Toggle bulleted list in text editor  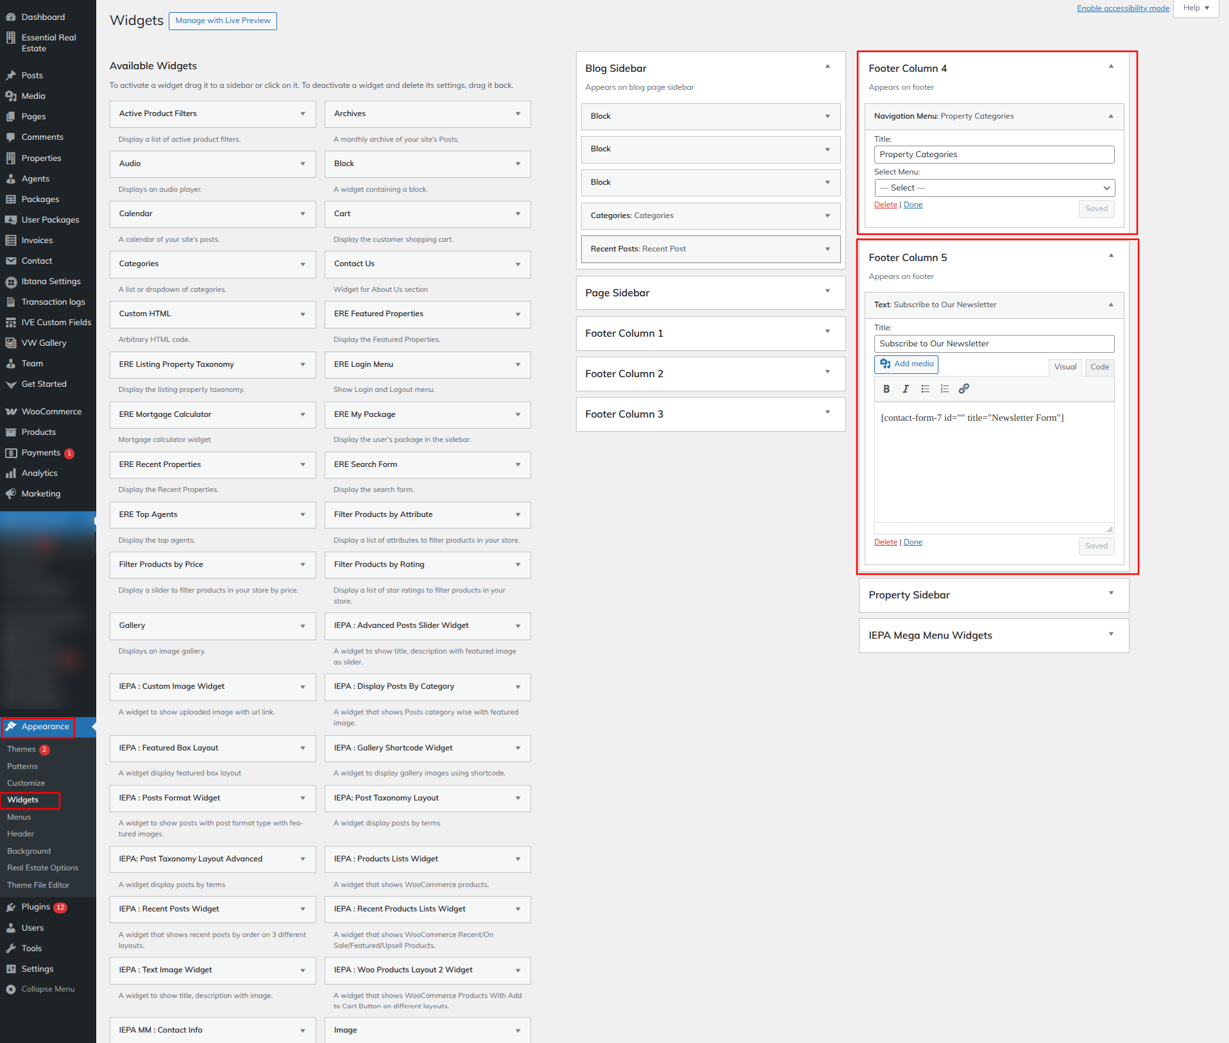[925, 389]
